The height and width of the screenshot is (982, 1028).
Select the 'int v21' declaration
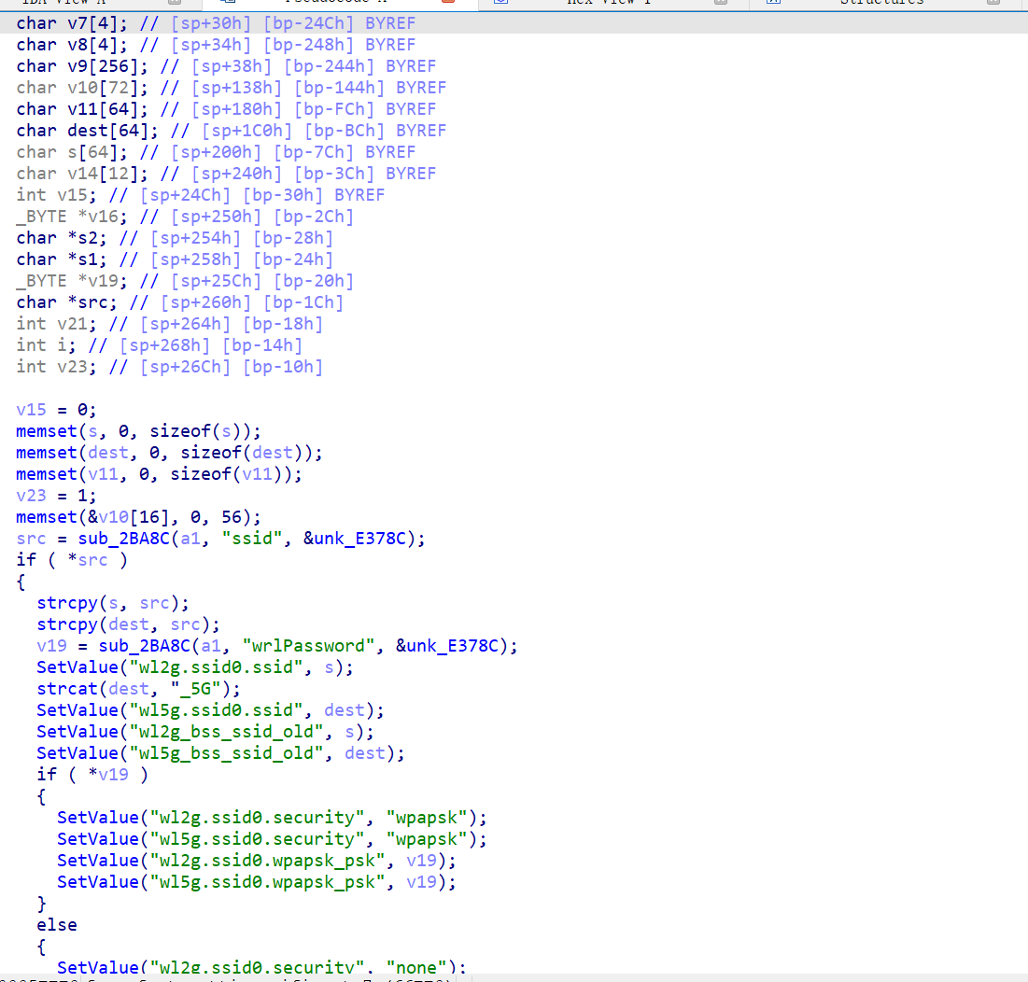tap(170, 324)
